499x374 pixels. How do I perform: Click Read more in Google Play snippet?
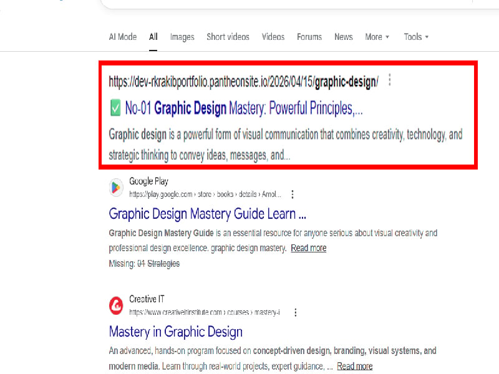pyautogui.click(x=308, y=248)
